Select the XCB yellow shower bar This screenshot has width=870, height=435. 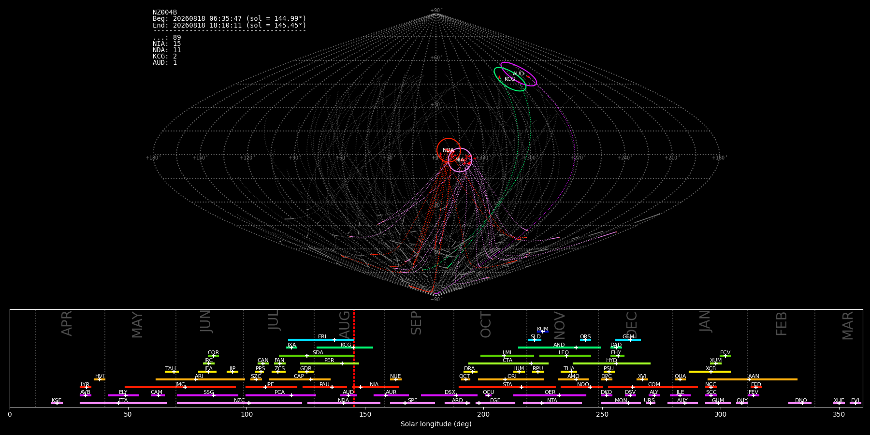tap(710, 372)
